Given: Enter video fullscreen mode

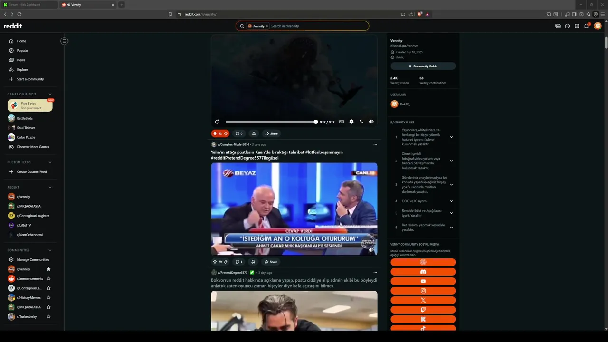Looking at the screenshot, I should (361, 122).
